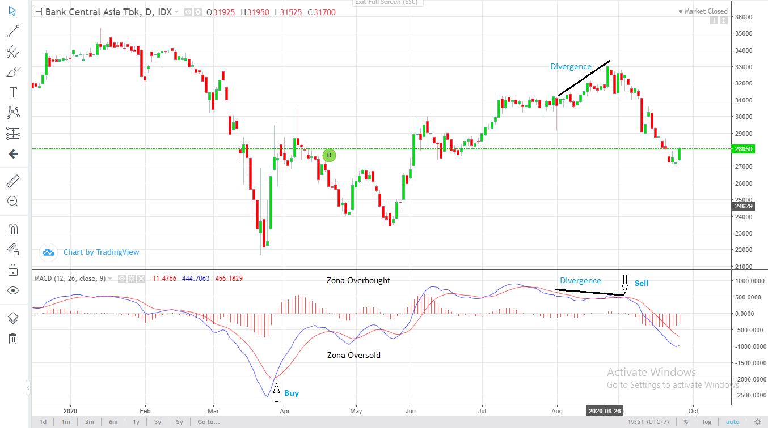Remove the MACD indicator with X
Screen dimensions: 768x428
tap(141, 279)
